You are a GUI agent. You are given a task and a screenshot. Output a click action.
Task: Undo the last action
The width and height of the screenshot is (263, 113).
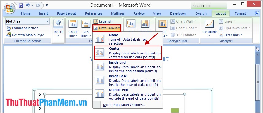pyautogui.click(x=28, y=5)
